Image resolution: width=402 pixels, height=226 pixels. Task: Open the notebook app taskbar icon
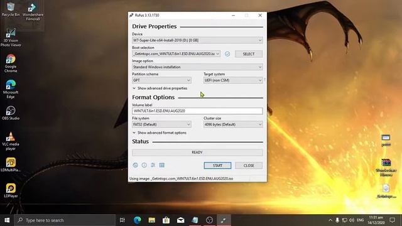tap(195, 220)
